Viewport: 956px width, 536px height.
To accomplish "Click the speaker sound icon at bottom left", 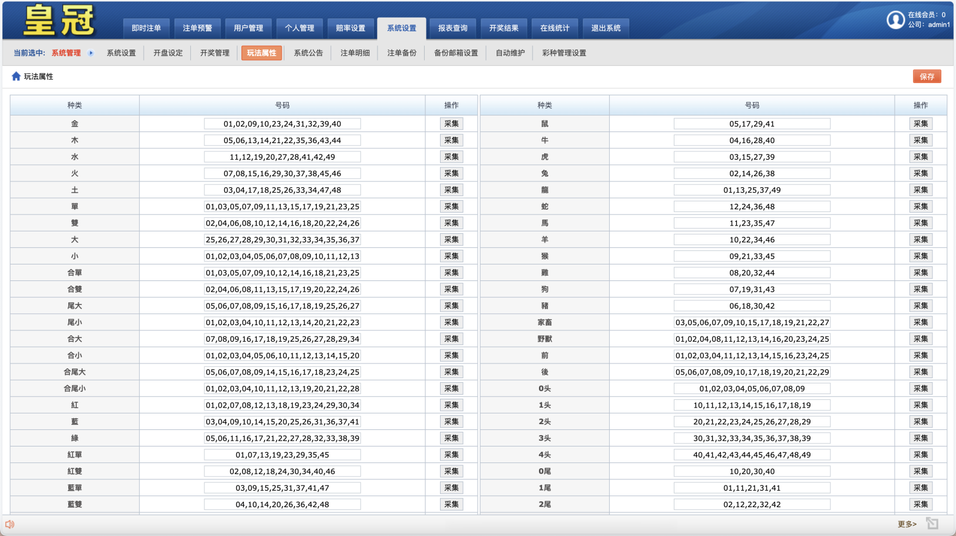I will (x=10, y=524).
